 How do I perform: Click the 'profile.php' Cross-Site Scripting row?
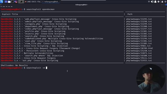click(33, 31)
